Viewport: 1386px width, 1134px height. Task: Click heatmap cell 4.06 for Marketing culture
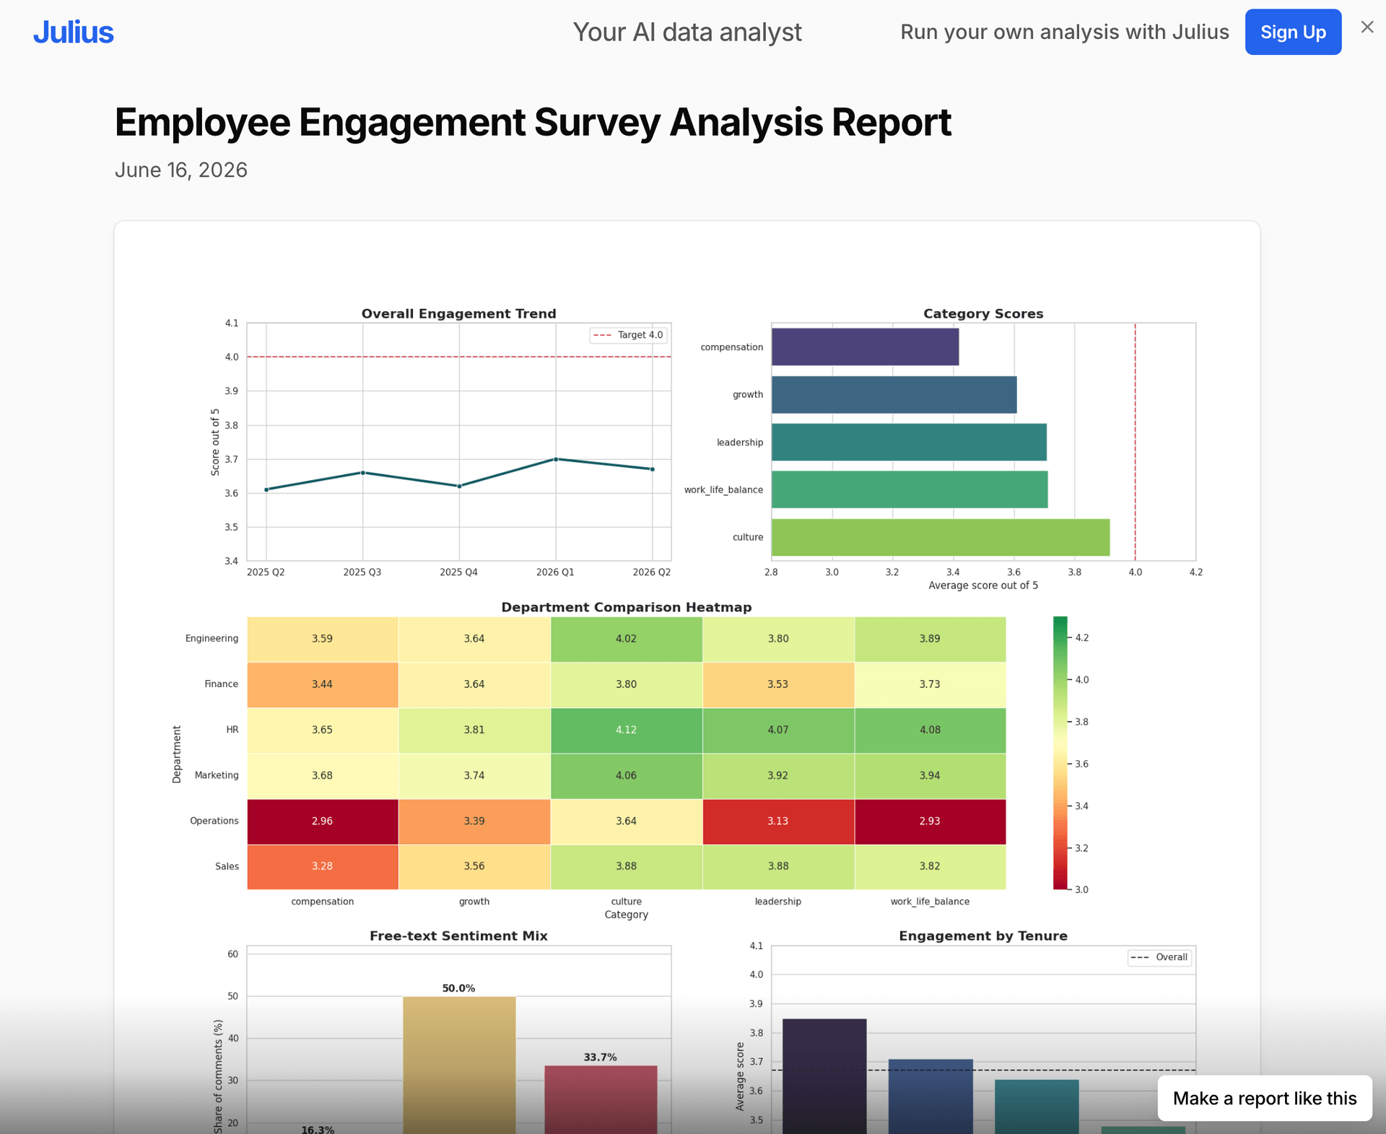627,775
